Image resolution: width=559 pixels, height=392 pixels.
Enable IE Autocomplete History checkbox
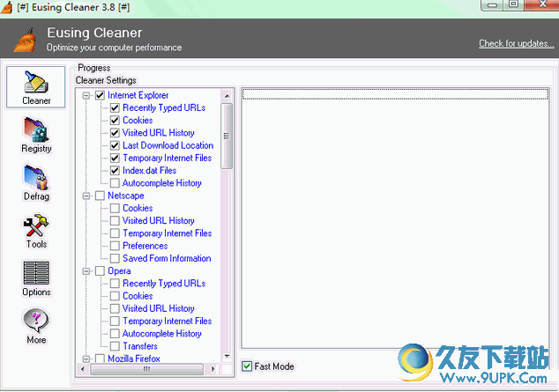pyautogui.click(x=115, y=183)
